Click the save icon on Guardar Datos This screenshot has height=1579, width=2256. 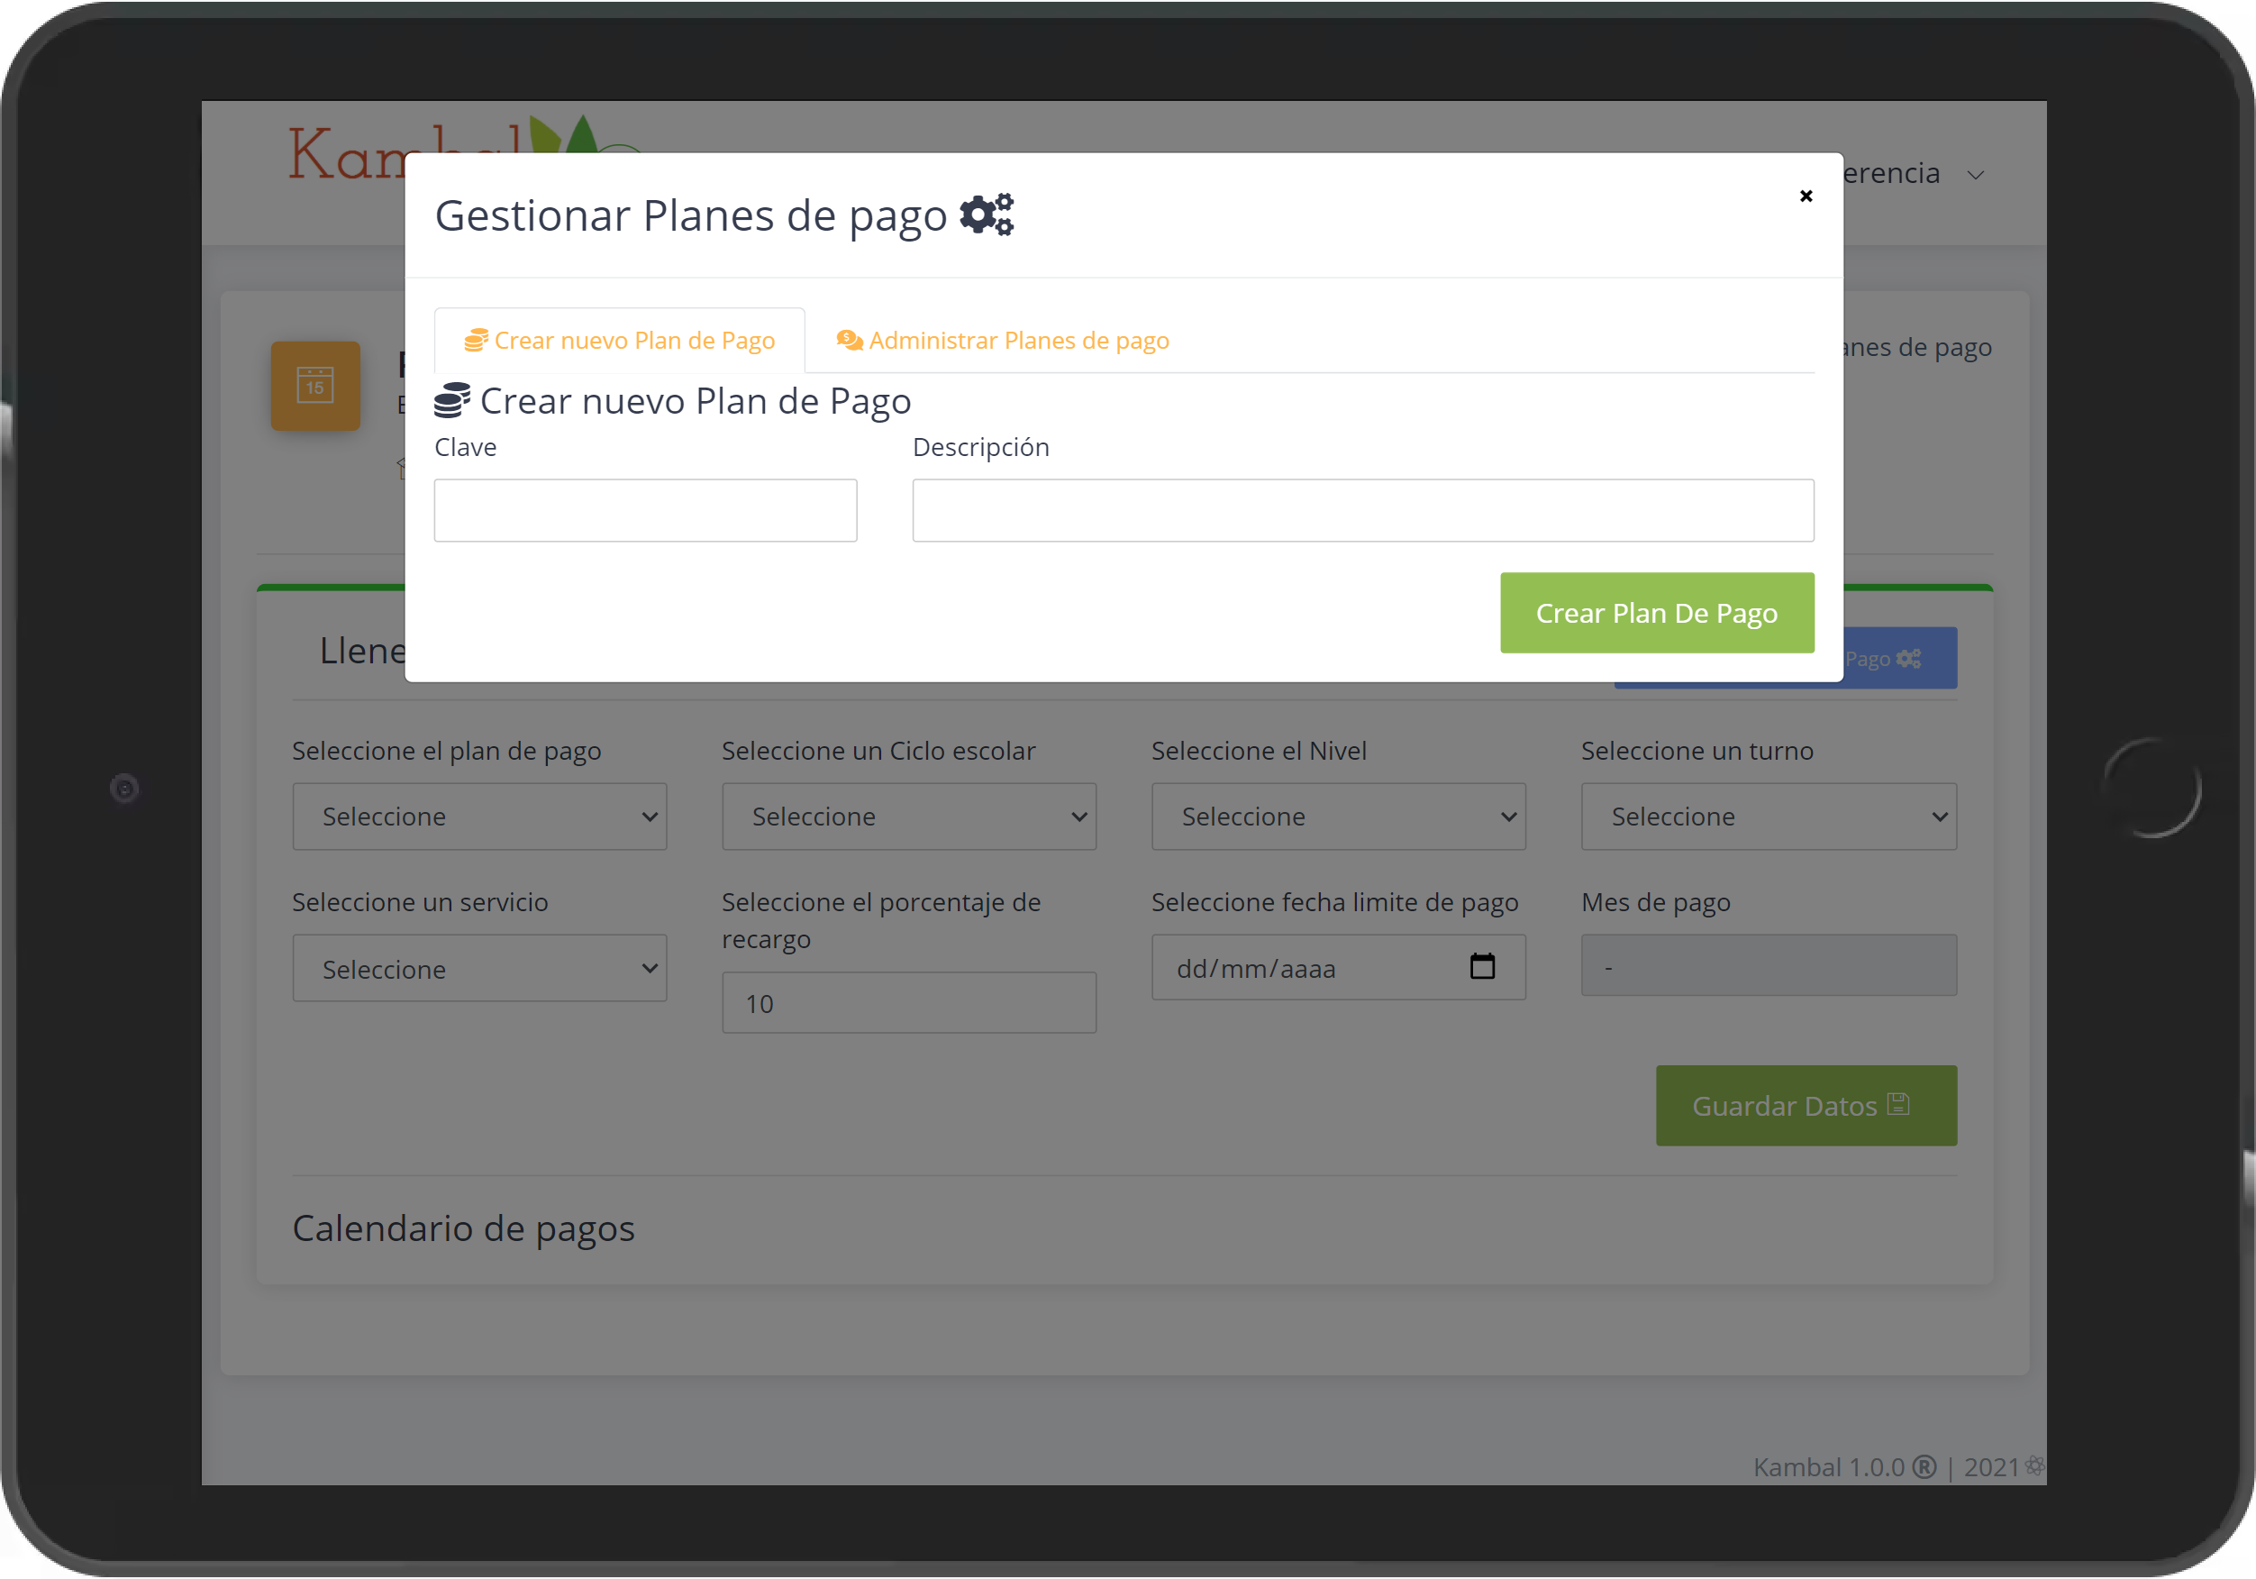pyautogui.click(x=1898, y=1104)
